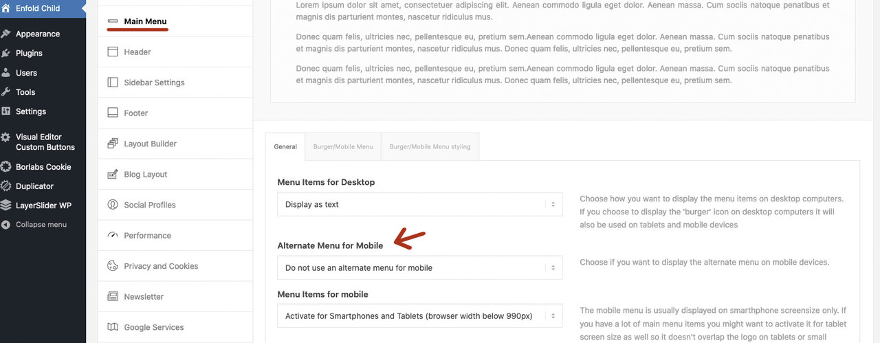Click the 'Menu Items for mobile' label

[322, 294]
